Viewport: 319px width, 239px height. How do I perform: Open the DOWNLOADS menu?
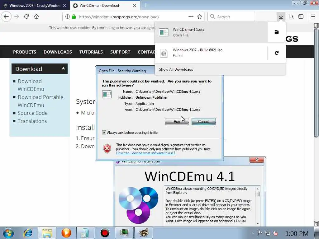58,52
